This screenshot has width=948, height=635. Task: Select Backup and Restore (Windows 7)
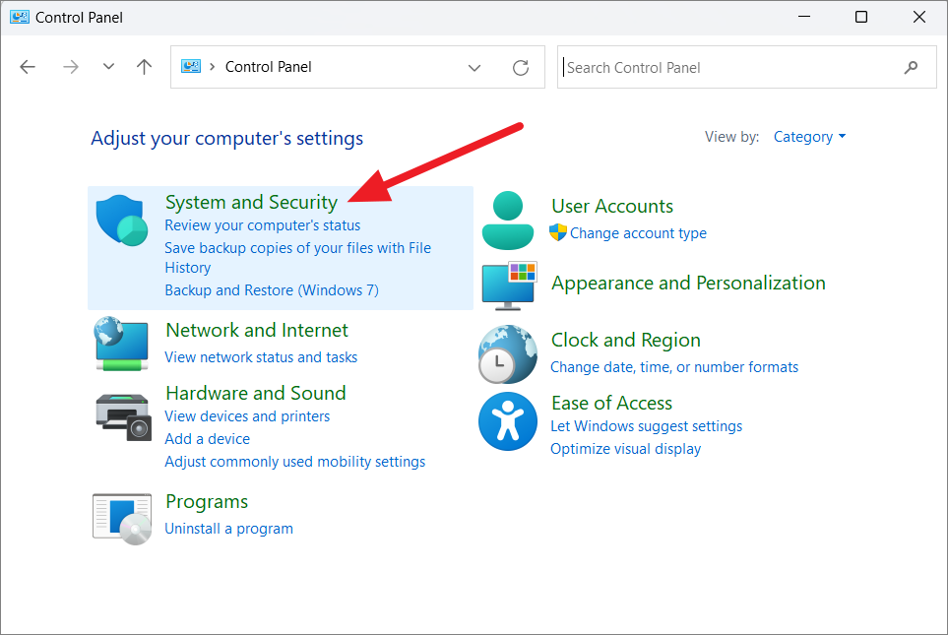(x=272, y=290)
